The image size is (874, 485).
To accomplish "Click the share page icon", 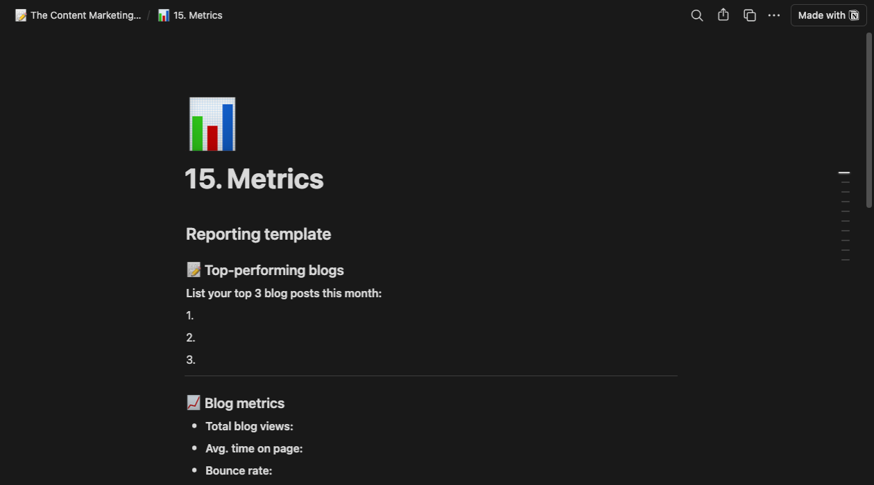I will tap(723, 15).
